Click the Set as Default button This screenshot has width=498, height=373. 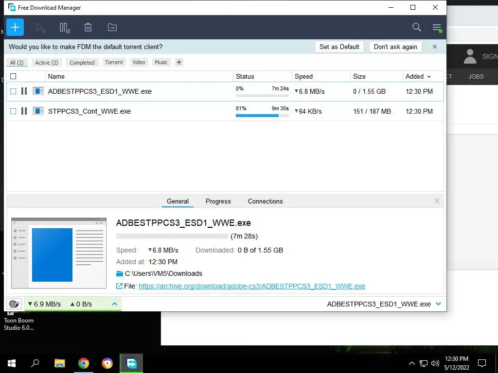click(339, 47)
